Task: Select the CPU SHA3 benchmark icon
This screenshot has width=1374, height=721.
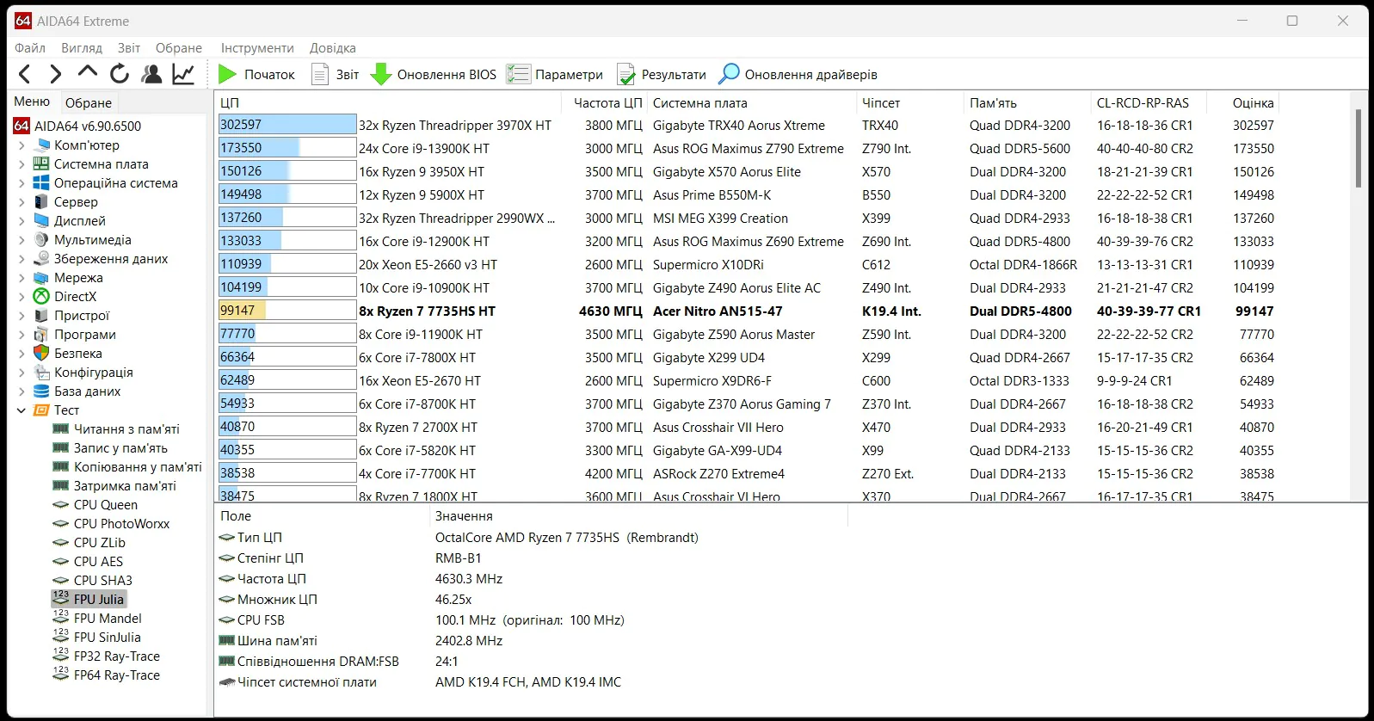Action: [x=60, y=581]
